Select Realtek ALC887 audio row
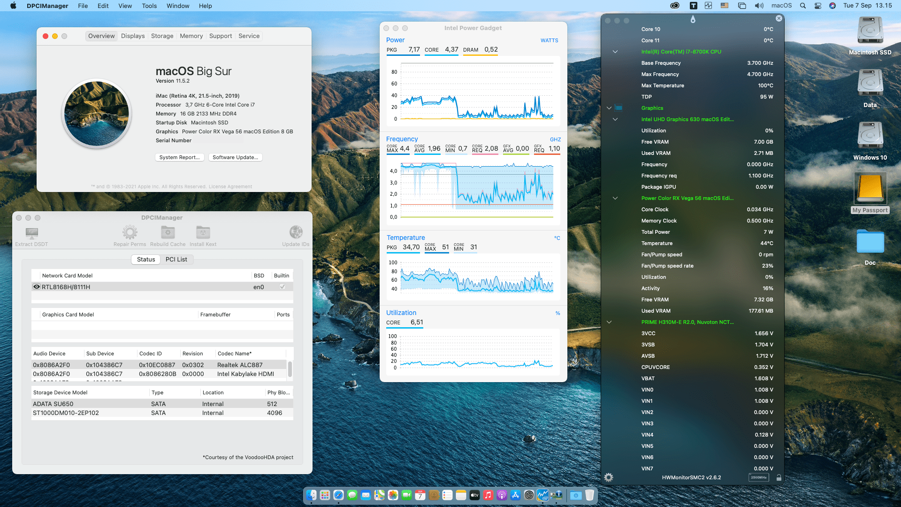This screenshot has height=507, width=901. 160,365
